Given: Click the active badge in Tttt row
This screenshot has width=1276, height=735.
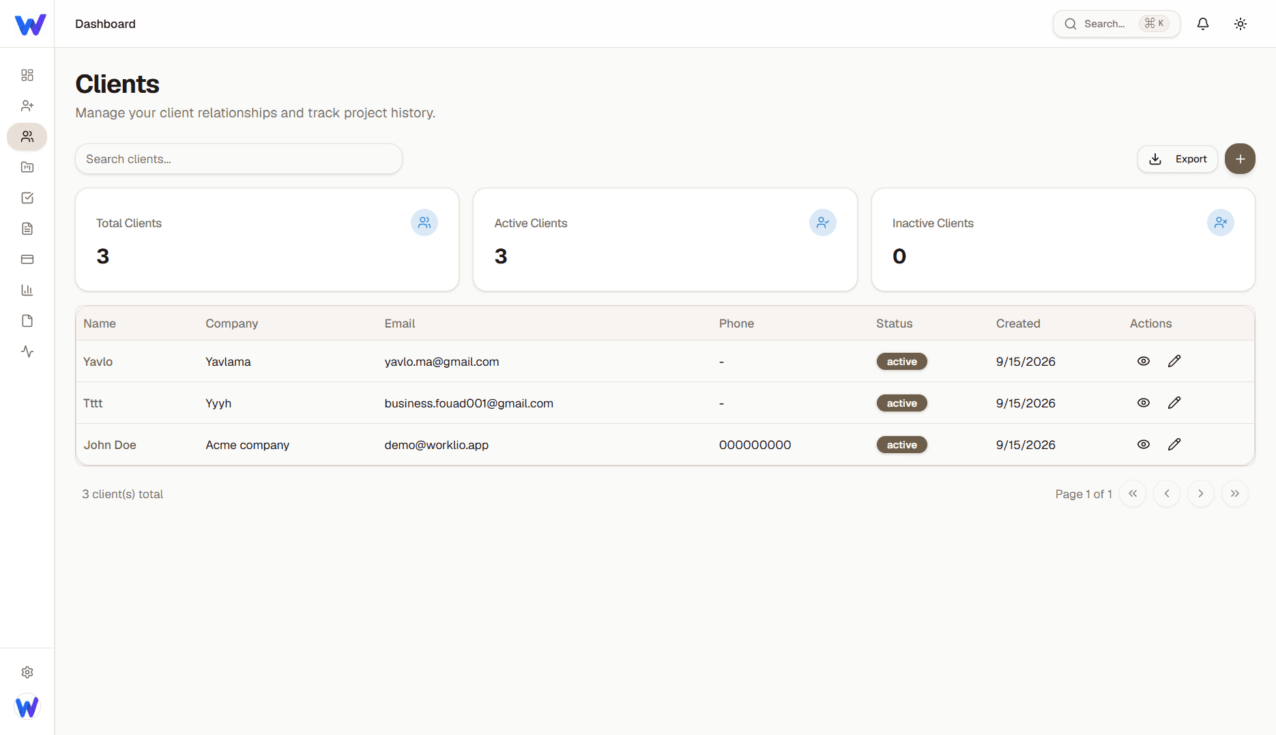Looking at the screenshot, I should (x=902, y=403).
